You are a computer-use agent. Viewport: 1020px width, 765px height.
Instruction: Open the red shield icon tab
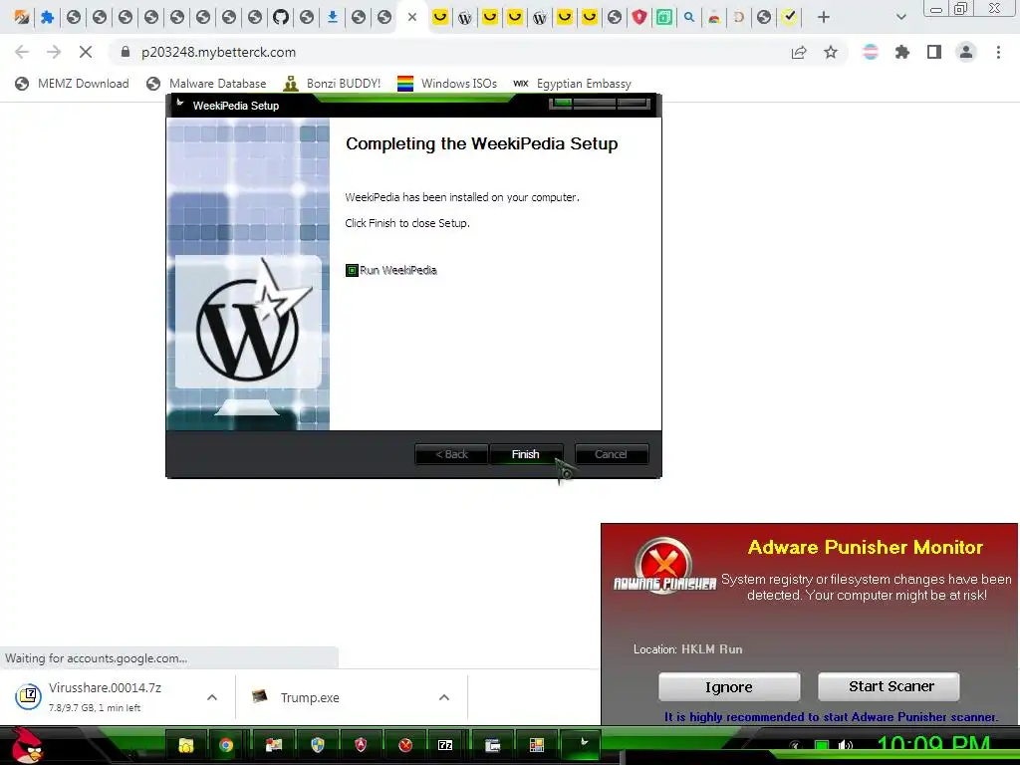point(639,17)
